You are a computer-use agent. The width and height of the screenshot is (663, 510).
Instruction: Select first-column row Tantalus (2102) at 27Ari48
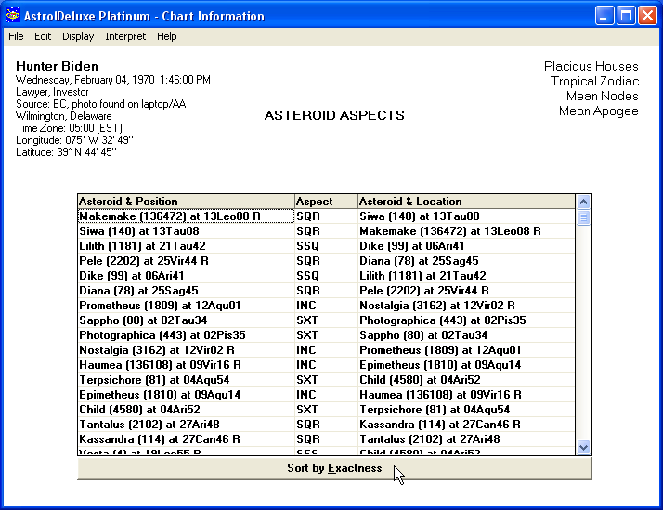[x=186, y=425]
